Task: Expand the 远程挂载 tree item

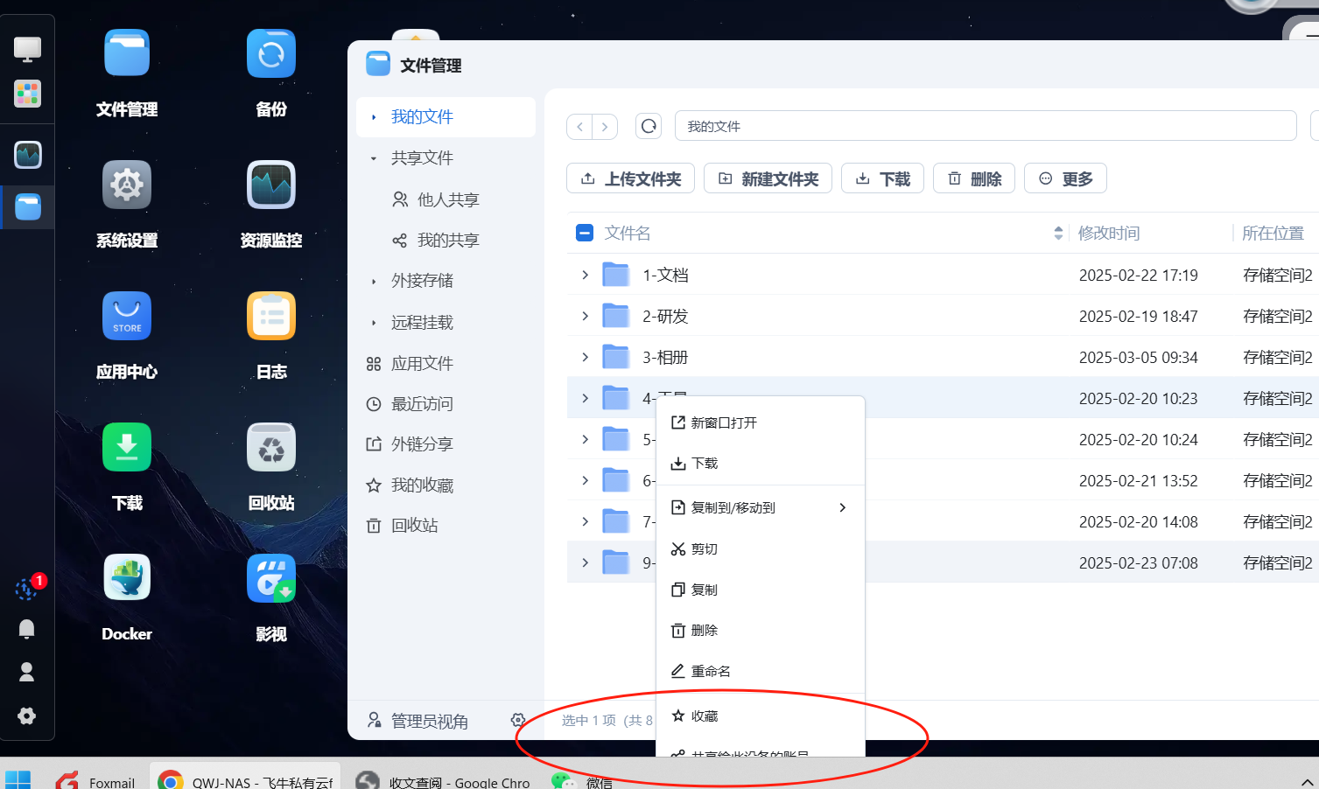Action: click(x=374, y=323)
